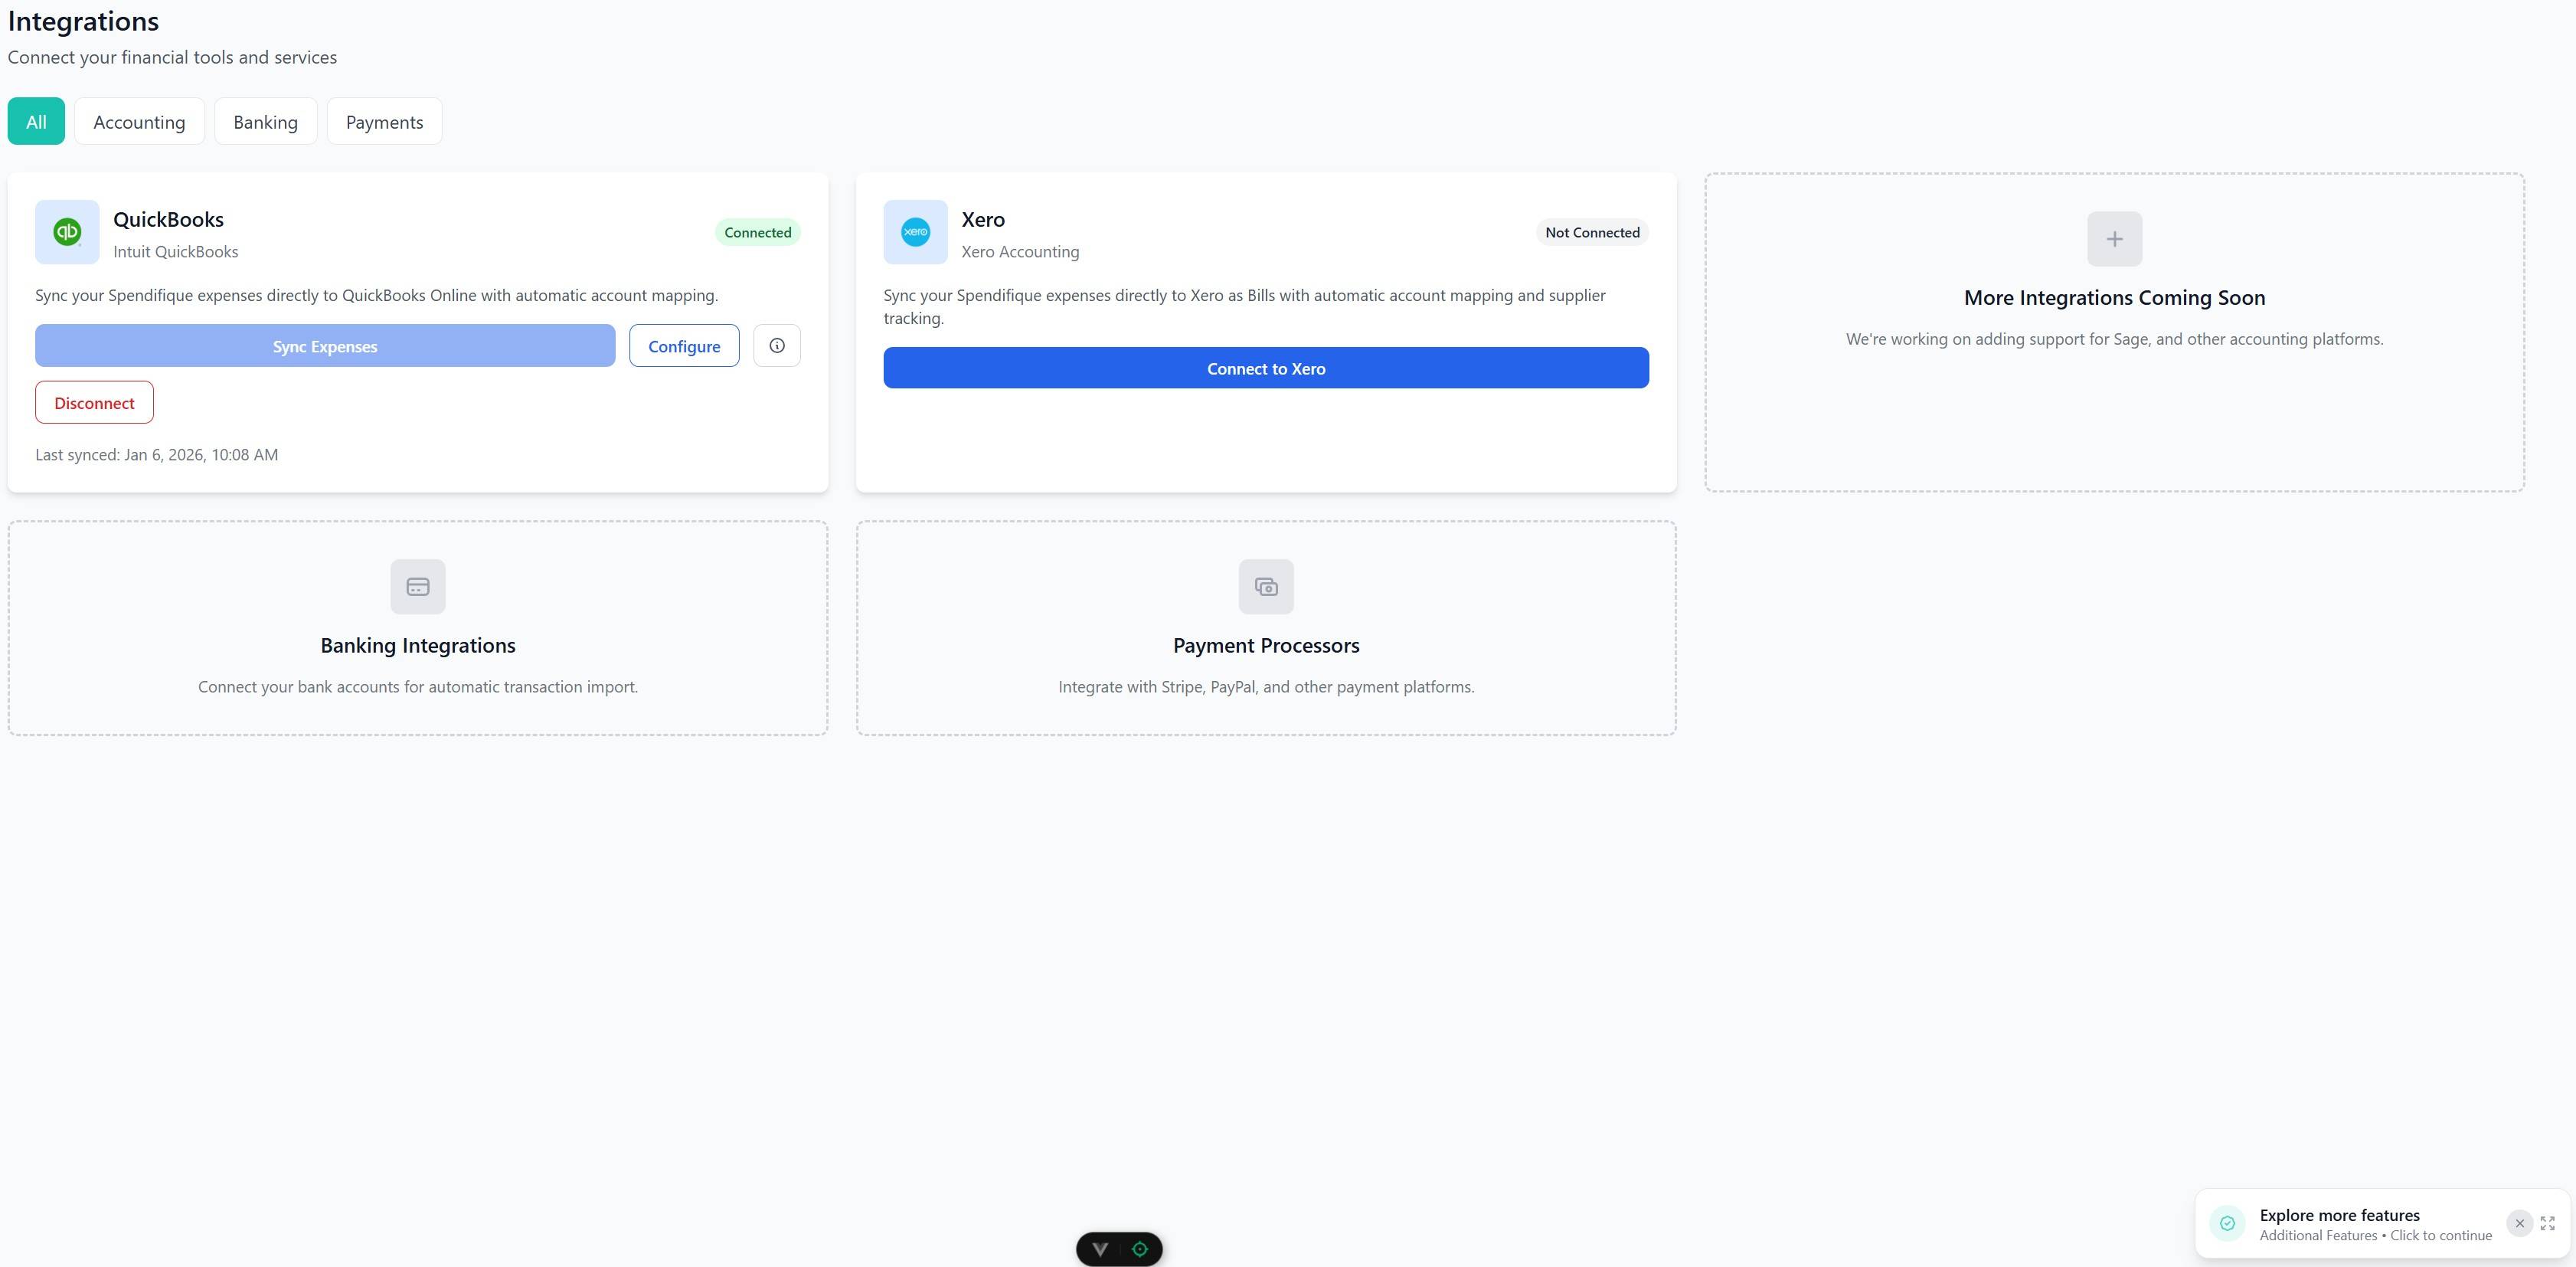The image size is (2576, 1267).
Task: Open the Payments filter tab
Action: pos(384,121)
